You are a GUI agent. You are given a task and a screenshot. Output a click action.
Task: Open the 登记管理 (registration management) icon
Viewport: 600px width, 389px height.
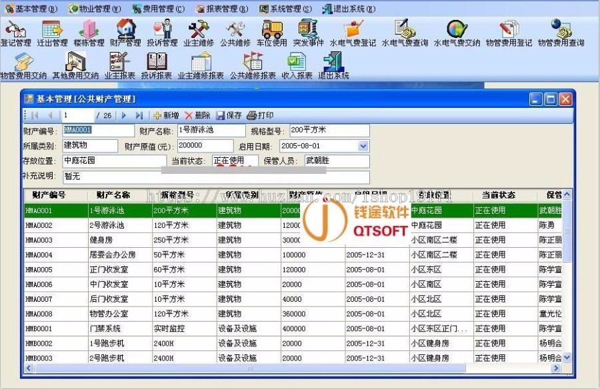[17, 31]
